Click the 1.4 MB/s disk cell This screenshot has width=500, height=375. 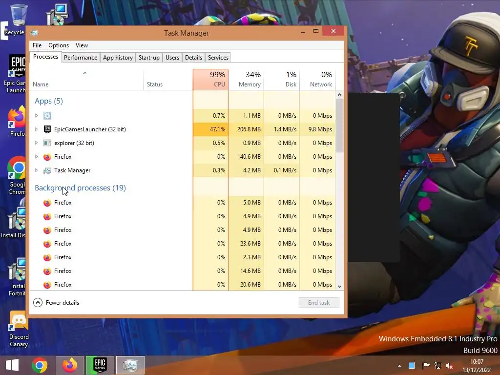point(282,129)
